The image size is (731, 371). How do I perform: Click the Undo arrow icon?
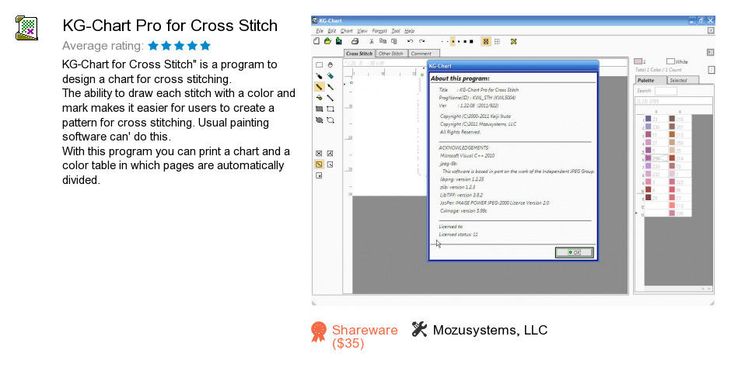[x=411, y=41]
